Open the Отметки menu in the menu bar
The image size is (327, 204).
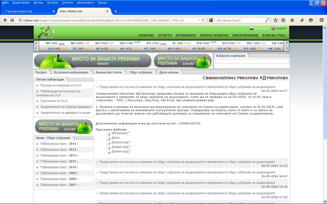pyautogui.click(x=67, y=3)
